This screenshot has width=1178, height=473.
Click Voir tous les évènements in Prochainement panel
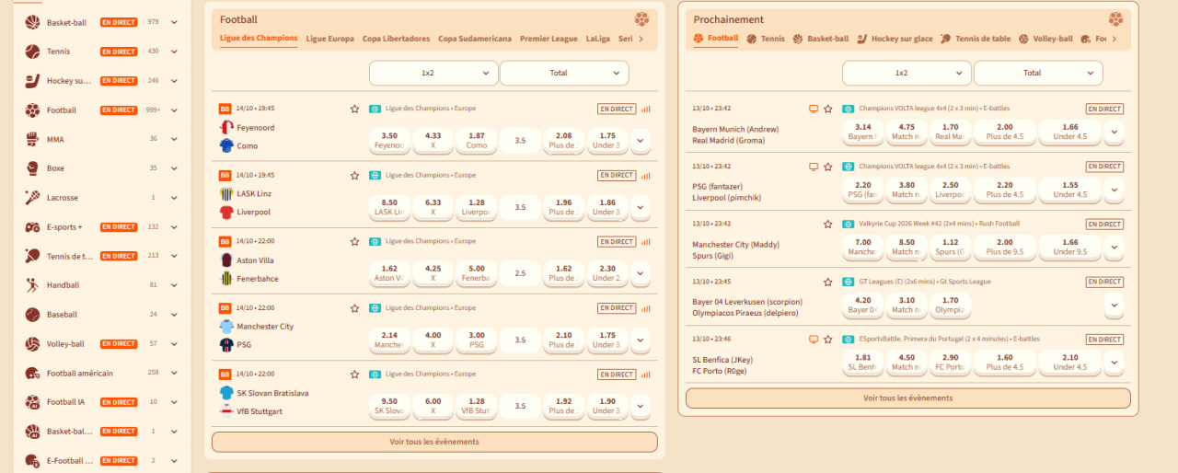click(908, 398)
